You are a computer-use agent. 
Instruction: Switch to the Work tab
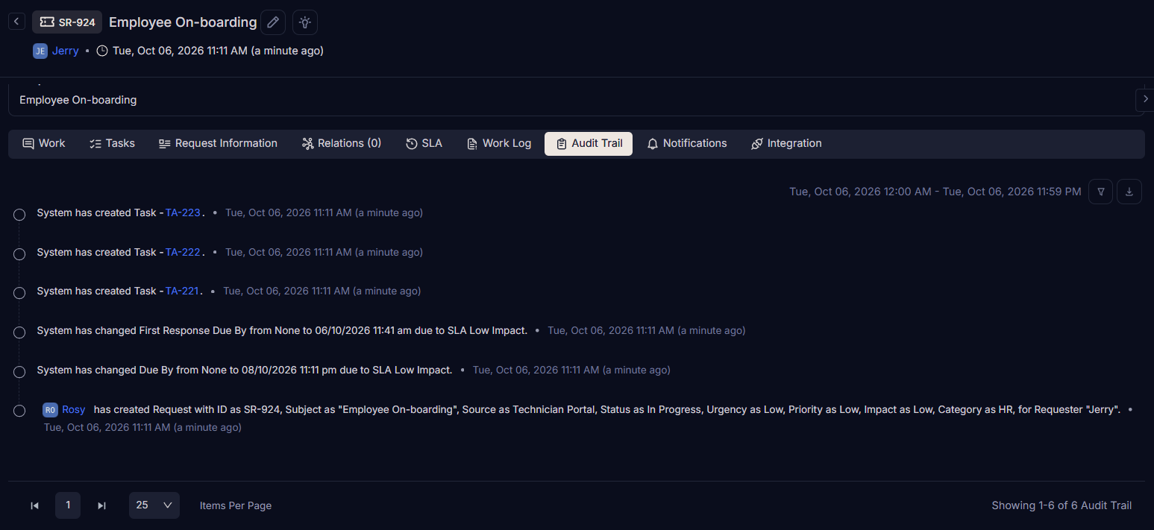44,144
